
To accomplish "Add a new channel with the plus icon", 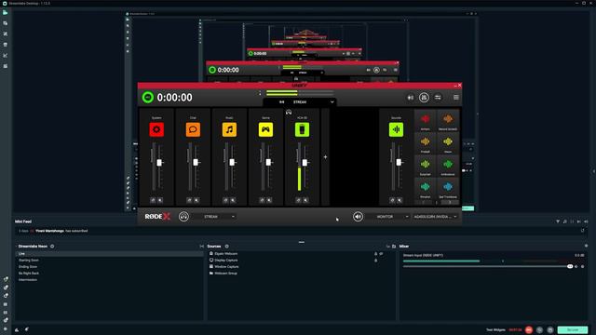I will click(x=325, y=157).
